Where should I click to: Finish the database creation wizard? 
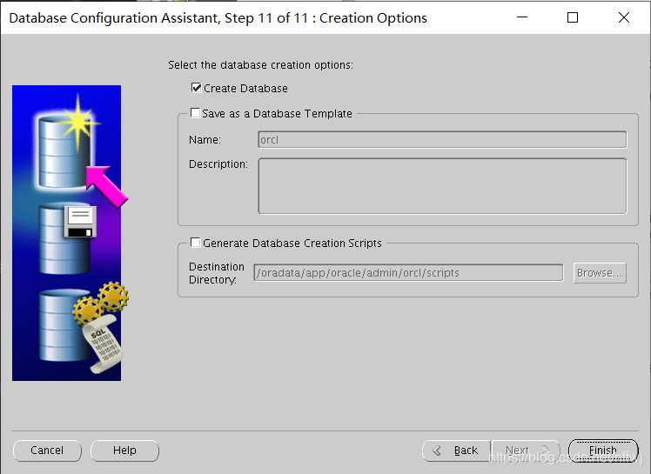603,451
